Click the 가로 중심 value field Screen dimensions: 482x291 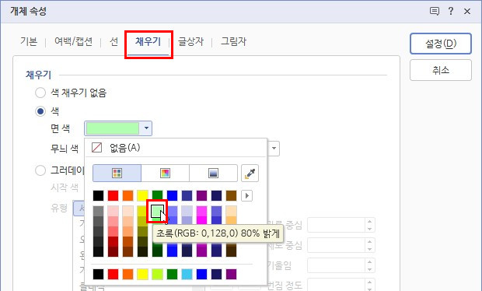pos(336,225)
